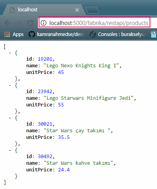Image resolution: width=157 pixels, height=189 pixels.
Task: Click the name "Lego Nexo Knights King I"
Action: (x=81, y=66)
